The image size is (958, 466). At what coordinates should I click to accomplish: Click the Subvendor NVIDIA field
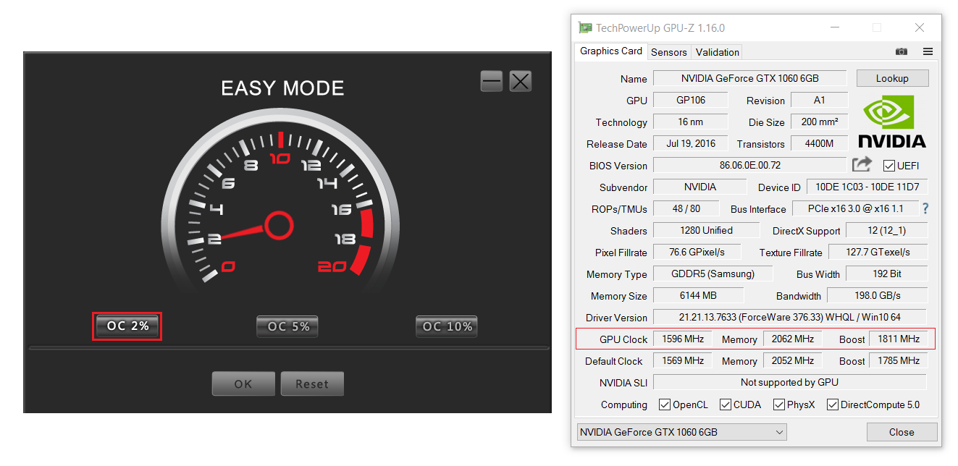(699, 187)
